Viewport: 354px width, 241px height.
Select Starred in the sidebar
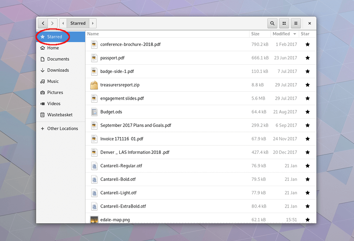tap(61, 37)
